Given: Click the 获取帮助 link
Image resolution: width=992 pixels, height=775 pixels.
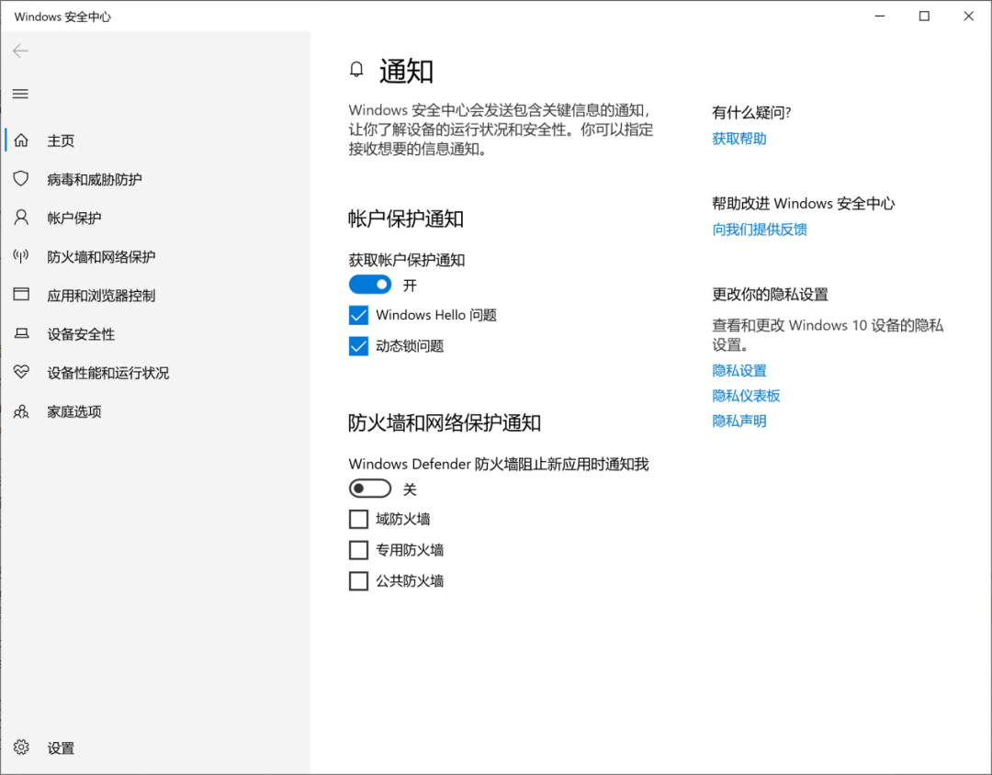Looking at the screenshot, I should (x=738, y=139).
